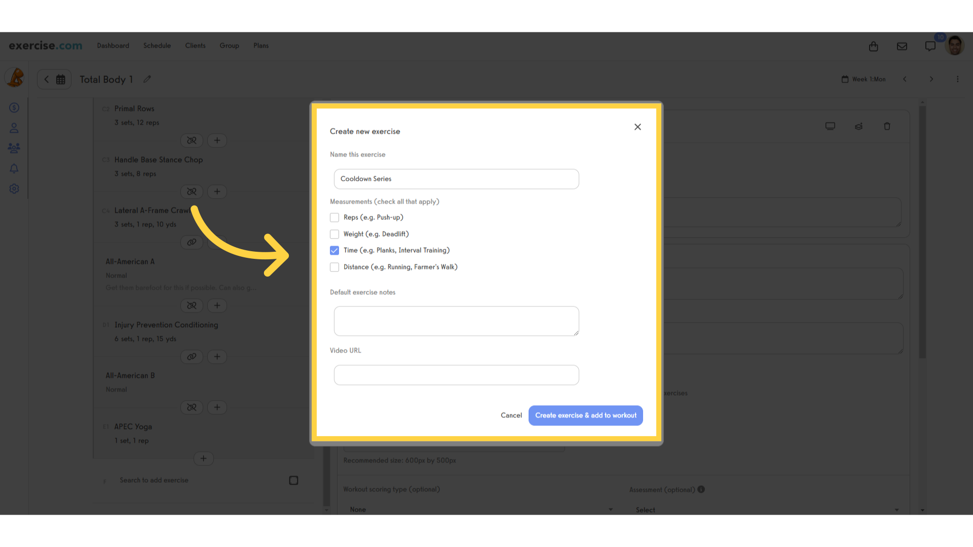Open the settings gear sidebar icon
This screenshot has width=973, height=547.
click(x=14, y=188)
